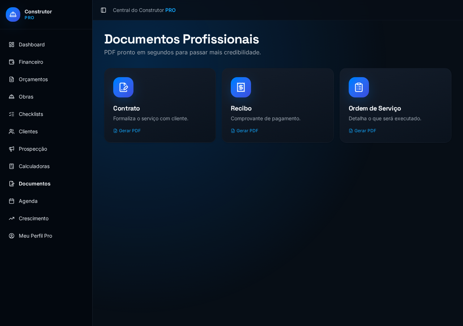Click the Construtor brand name in sidebar
The height and width of the screenshot is (326, 463).
[38, 12]
